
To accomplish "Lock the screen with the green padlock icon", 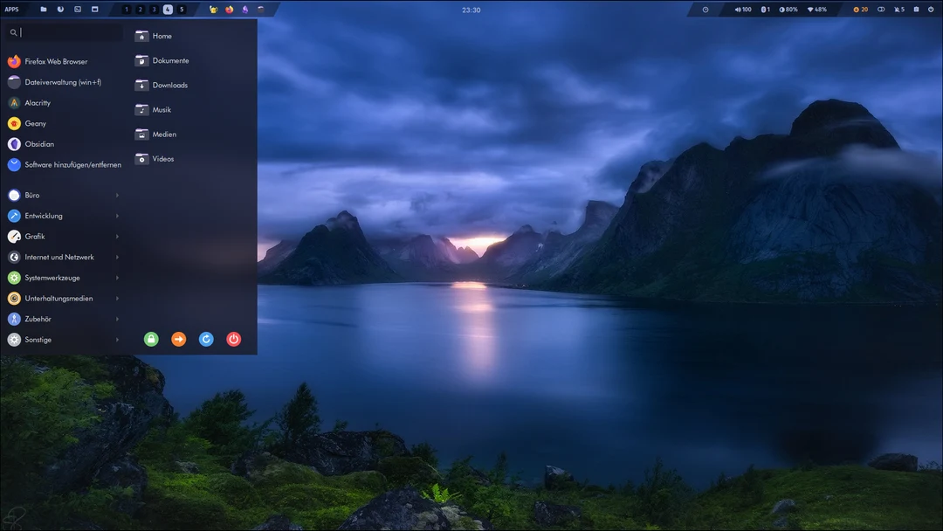I will pyautogui.click(x=151, y=338).
